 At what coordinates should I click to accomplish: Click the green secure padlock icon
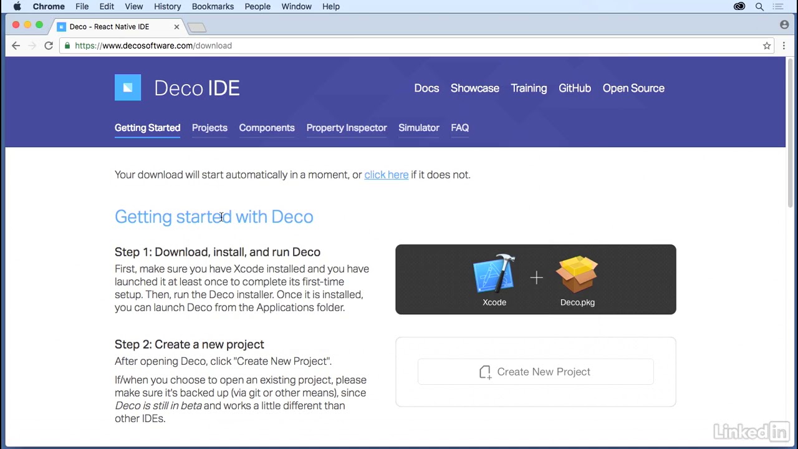(67, 46)
